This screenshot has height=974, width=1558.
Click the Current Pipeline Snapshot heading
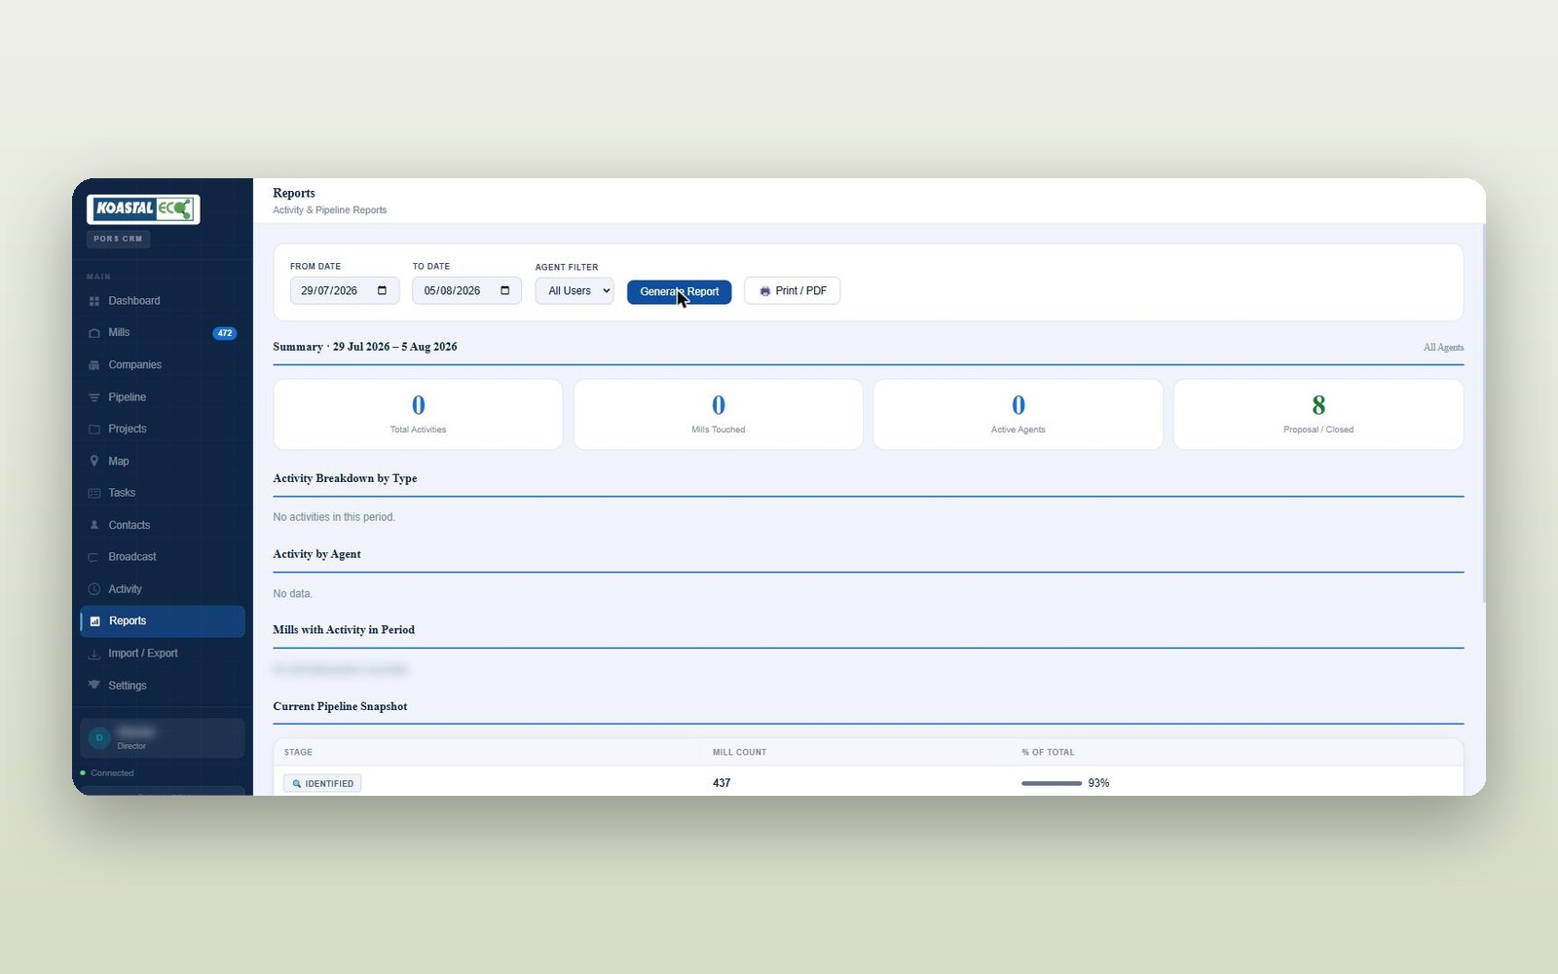340,706
